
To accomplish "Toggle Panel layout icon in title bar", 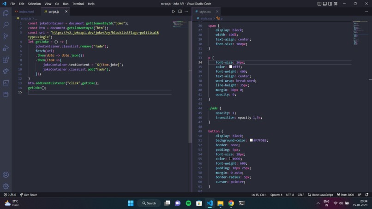I will (325, 4).
